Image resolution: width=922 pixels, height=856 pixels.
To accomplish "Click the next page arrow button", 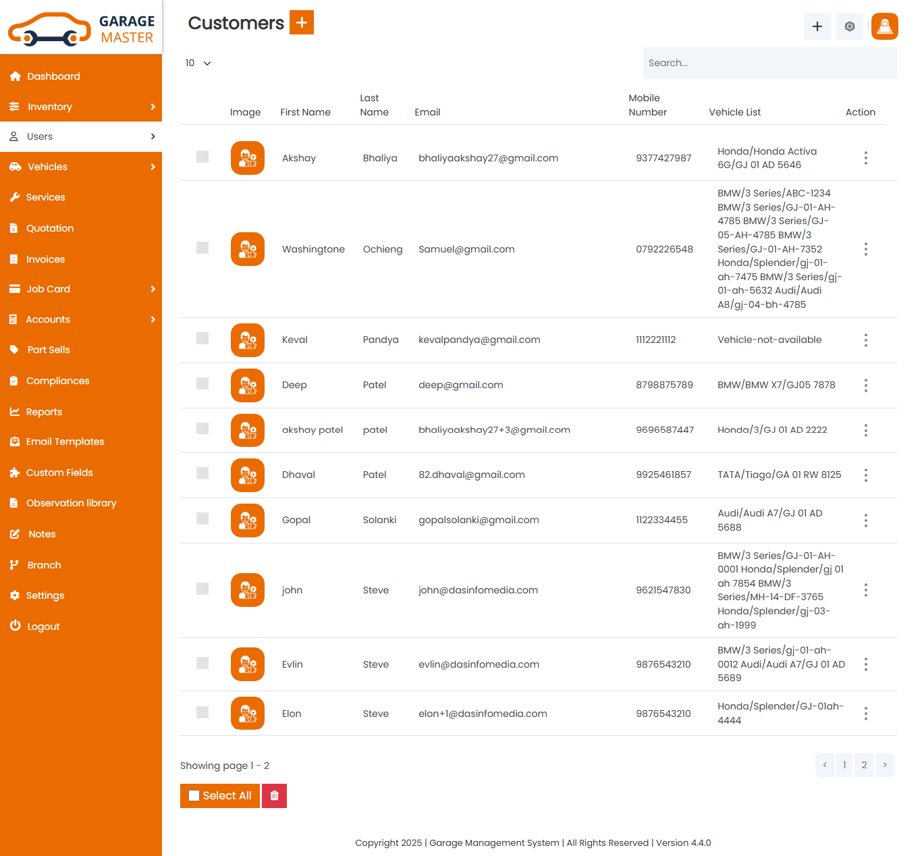I will pyautogui.click(x=885, y=765).
